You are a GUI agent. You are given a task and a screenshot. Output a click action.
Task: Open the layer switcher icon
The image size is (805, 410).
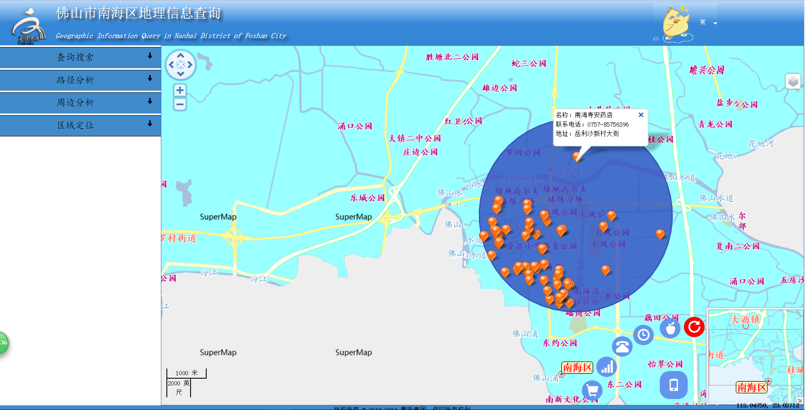tap(793, 81)
